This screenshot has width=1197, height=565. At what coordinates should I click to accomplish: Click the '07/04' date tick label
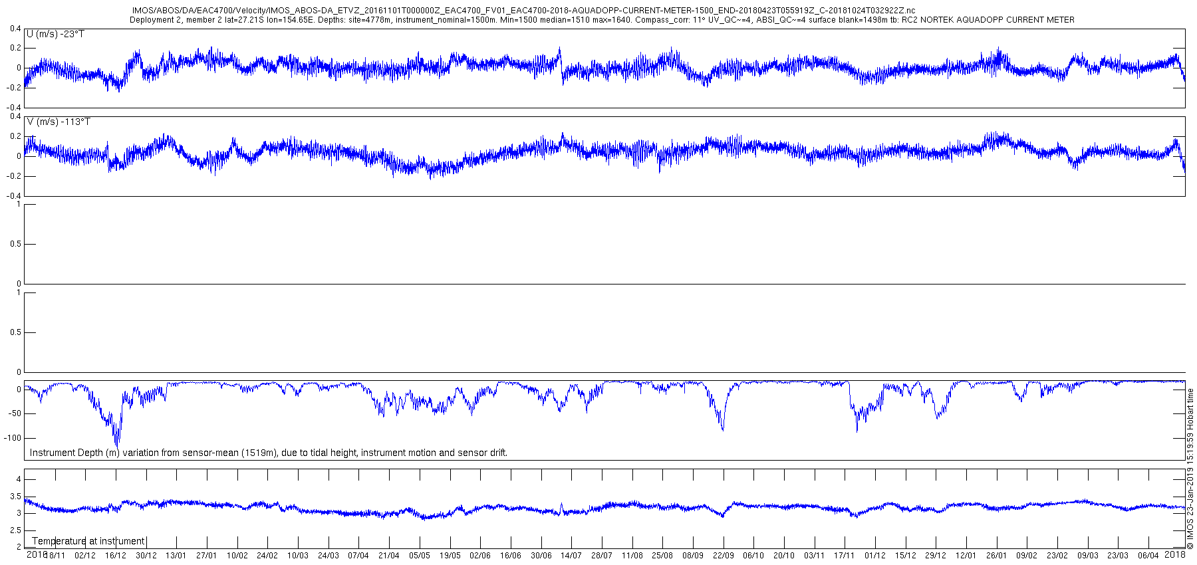tap(358, 556)
